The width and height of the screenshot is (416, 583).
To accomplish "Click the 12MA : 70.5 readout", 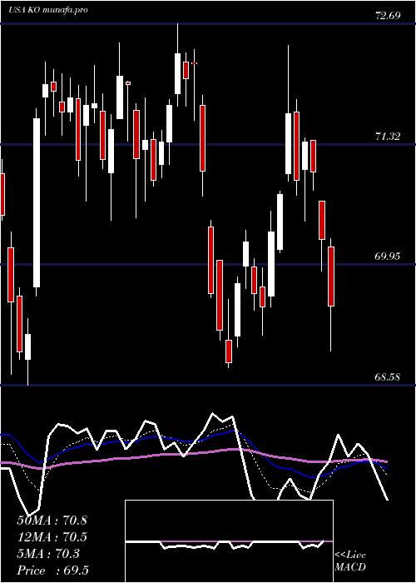I will pos(52,537).
